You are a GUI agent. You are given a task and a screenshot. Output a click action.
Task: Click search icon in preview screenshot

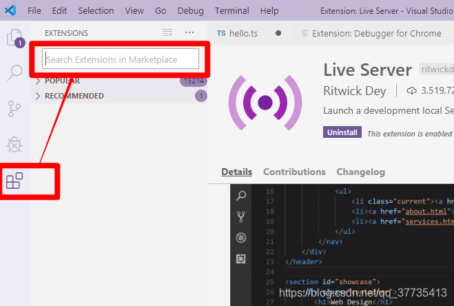point(241,196)
